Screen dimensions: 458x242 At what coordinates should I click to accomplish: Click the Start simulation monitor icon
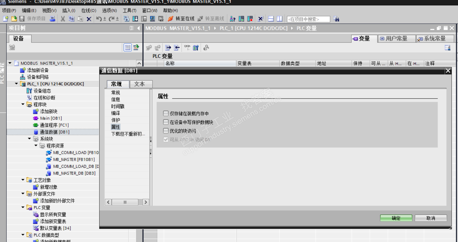coord(152,19)
